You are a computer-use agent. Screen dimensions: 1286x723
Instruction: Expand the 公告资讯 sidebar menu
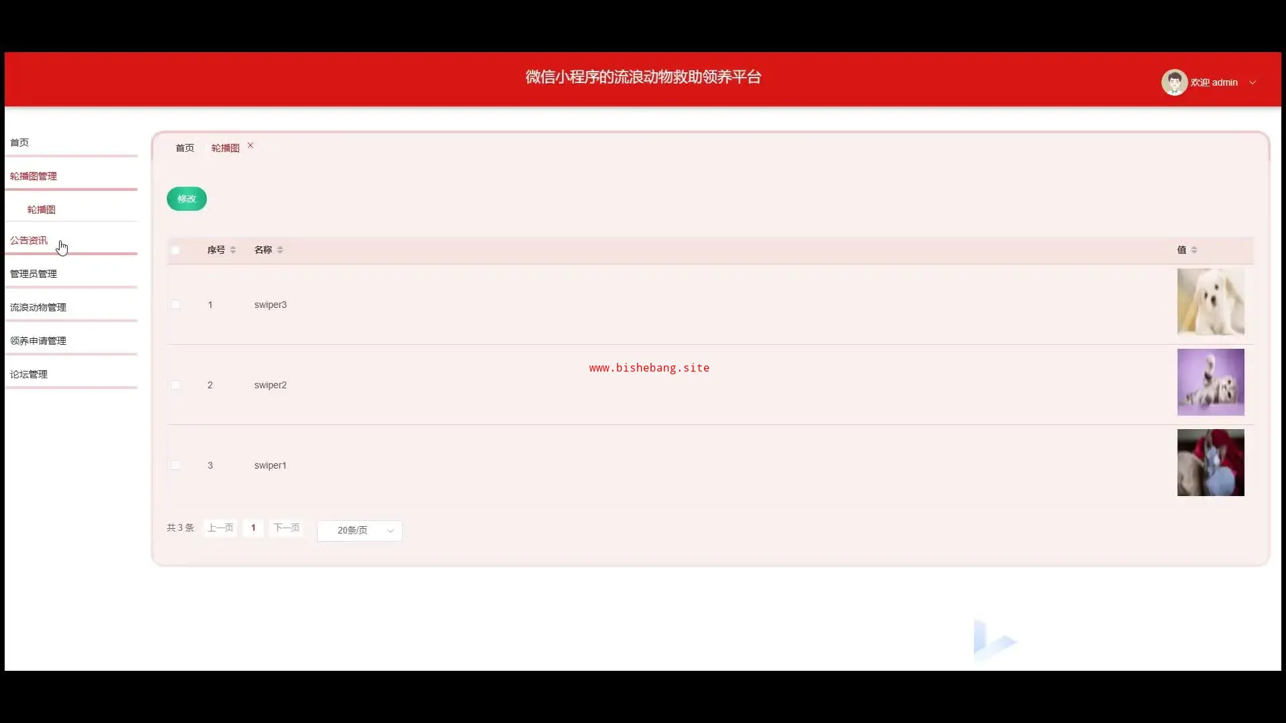tap(29, 240)
